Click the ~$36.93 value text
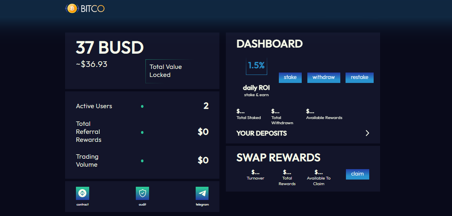 point(92,64)
